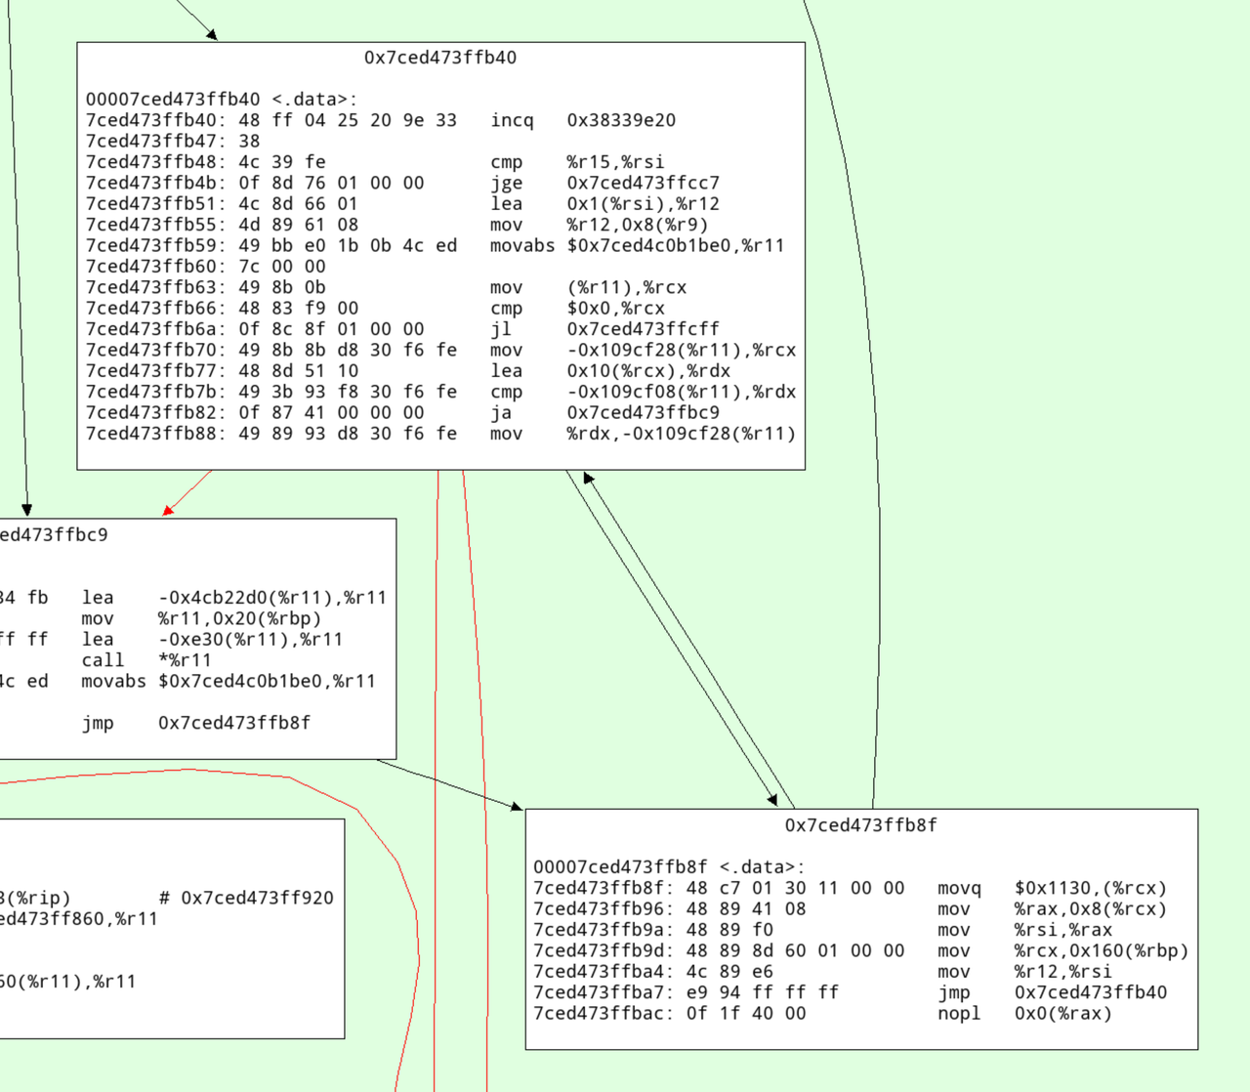Click the node header labeled 0x7ced473ffb40

pyautogui.click(x=439, y=58)
